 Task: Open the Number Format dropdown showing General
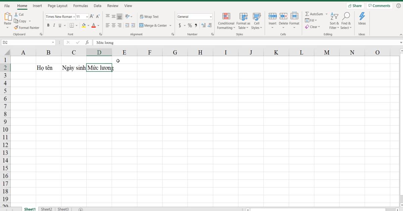194,16
